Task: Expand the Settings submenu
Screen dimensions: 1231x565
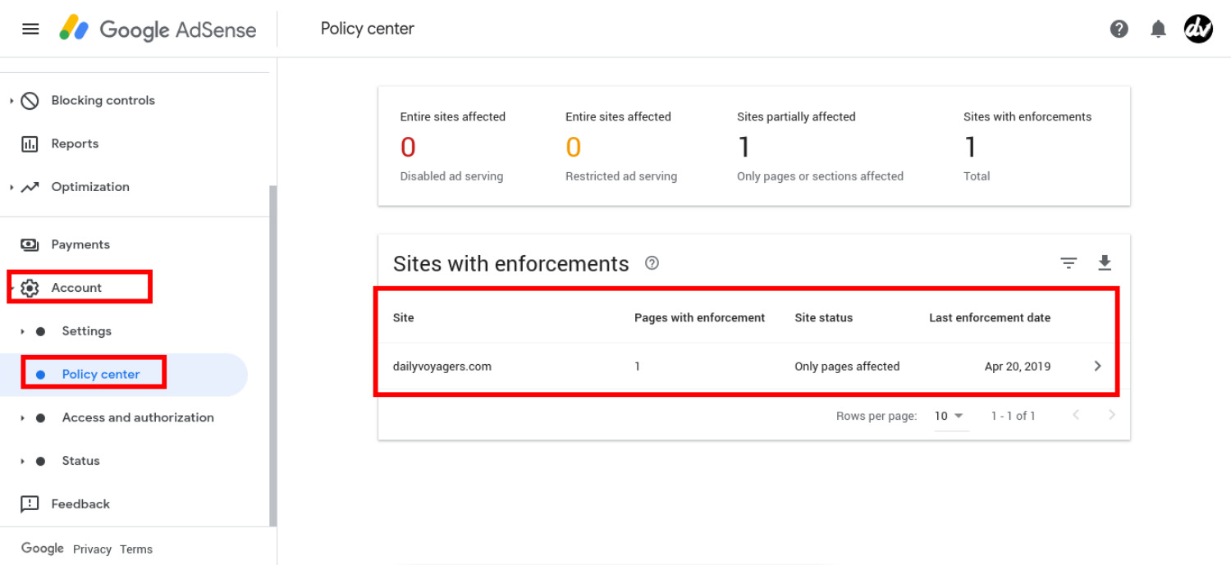Action: [x=23, y=331]
